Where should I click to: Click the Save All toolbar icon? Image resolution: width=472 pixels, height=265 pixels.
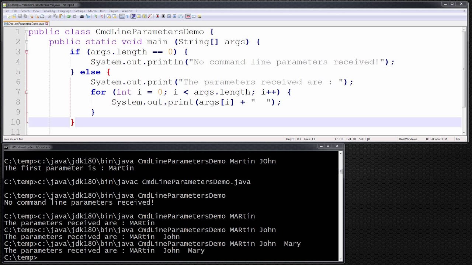tap(25, 16)
